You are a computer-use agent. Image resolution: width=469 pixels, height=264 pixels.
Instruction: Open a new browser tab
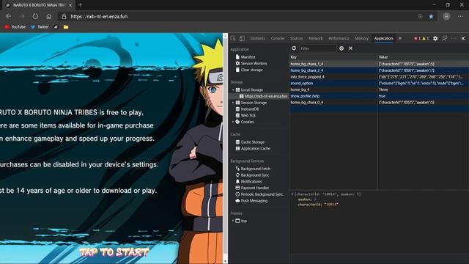click(x=80, y=5)
